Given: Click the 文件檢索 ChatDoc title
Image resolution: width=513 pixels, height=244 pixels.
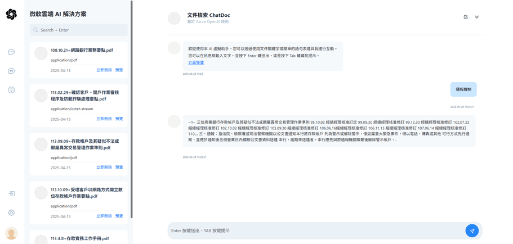Looking at the screenshot, I should [208, 15].
